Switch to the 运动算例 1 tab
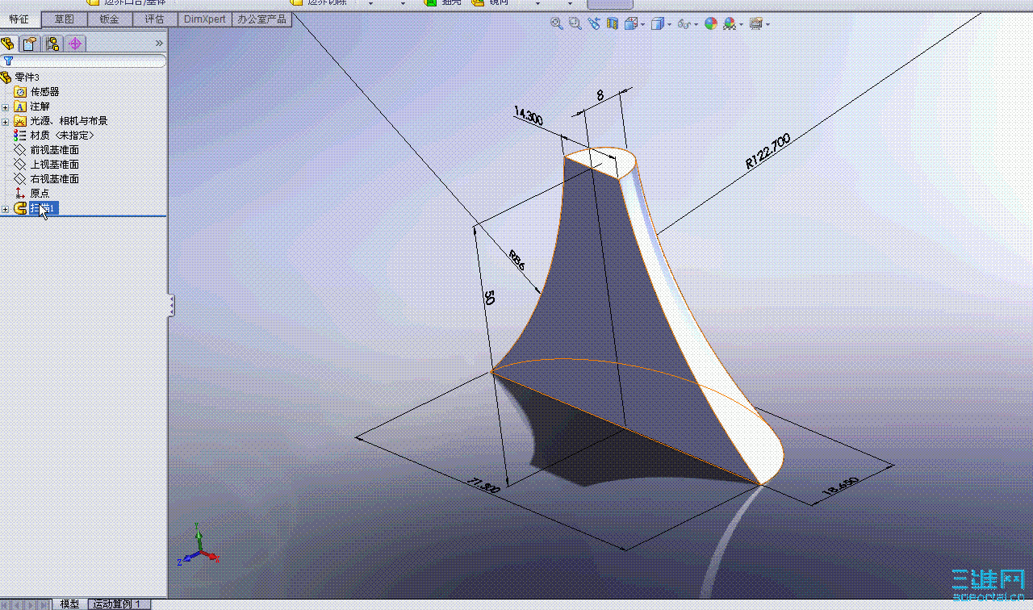 pos(118,604)
